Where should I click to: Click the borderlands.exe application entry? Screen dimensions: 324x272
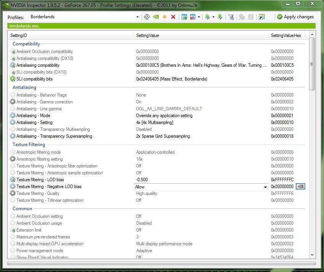[x=24, y=26]
